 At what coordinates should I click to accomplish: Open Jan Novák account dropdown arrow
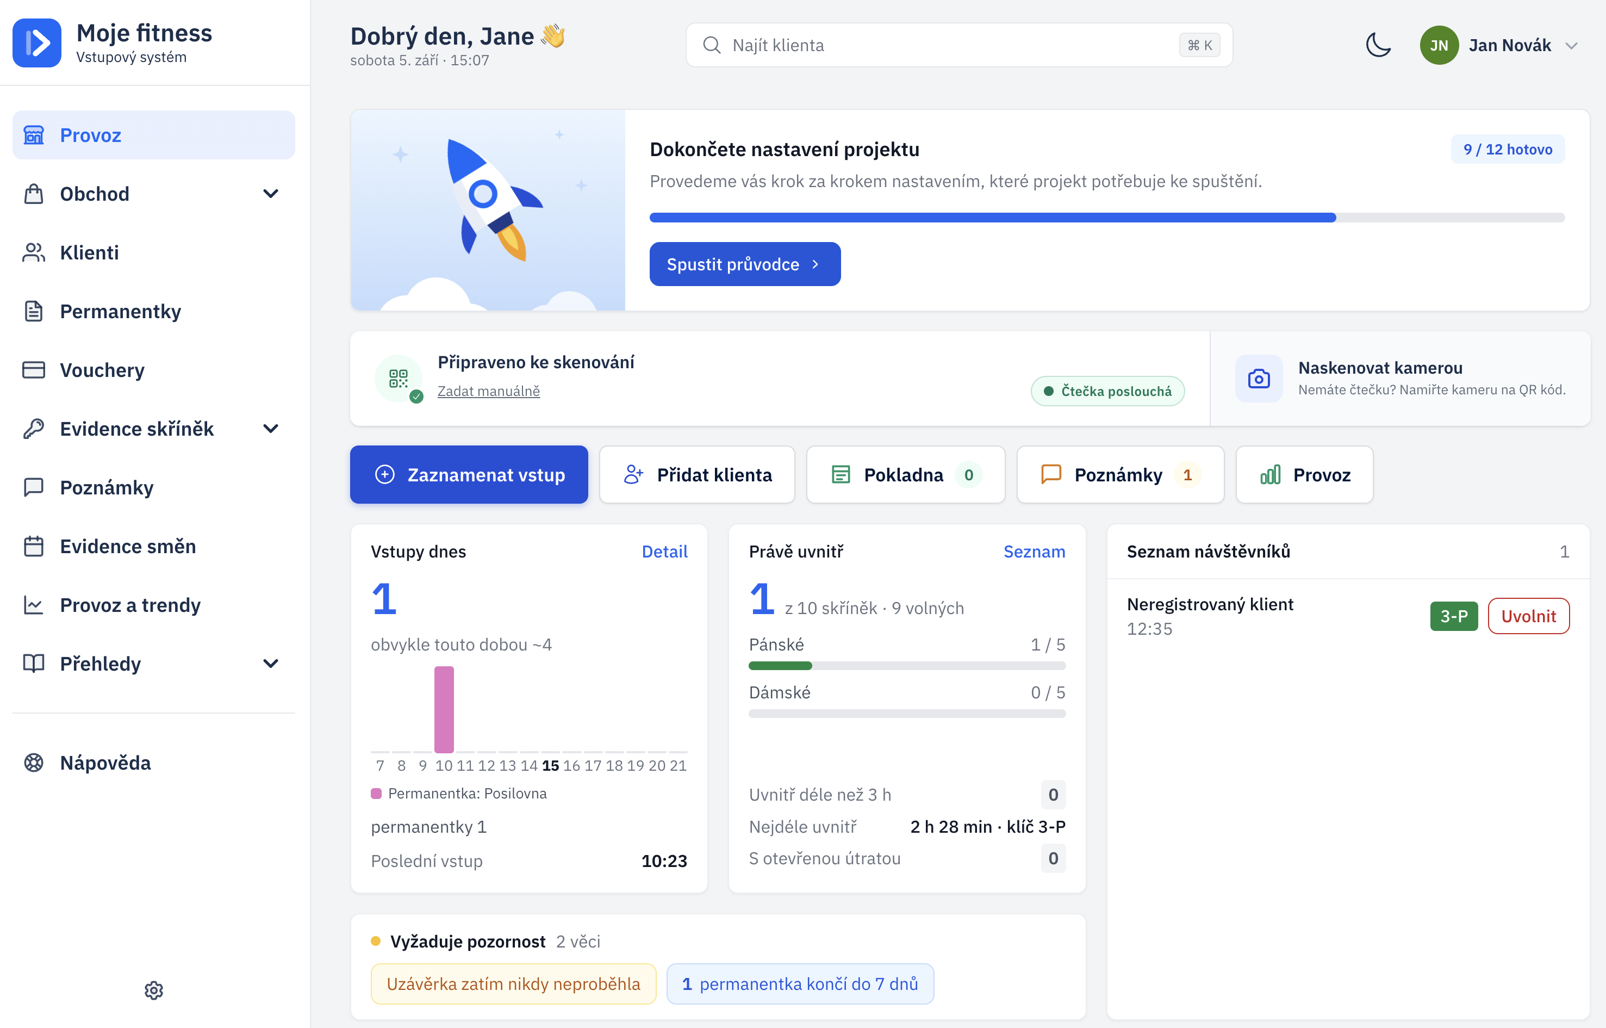coord(1571,45)
